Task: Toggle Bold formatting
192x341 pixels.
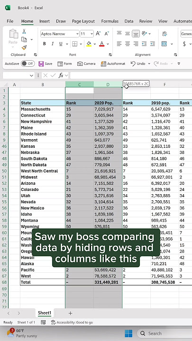Action: pos(45,44)
